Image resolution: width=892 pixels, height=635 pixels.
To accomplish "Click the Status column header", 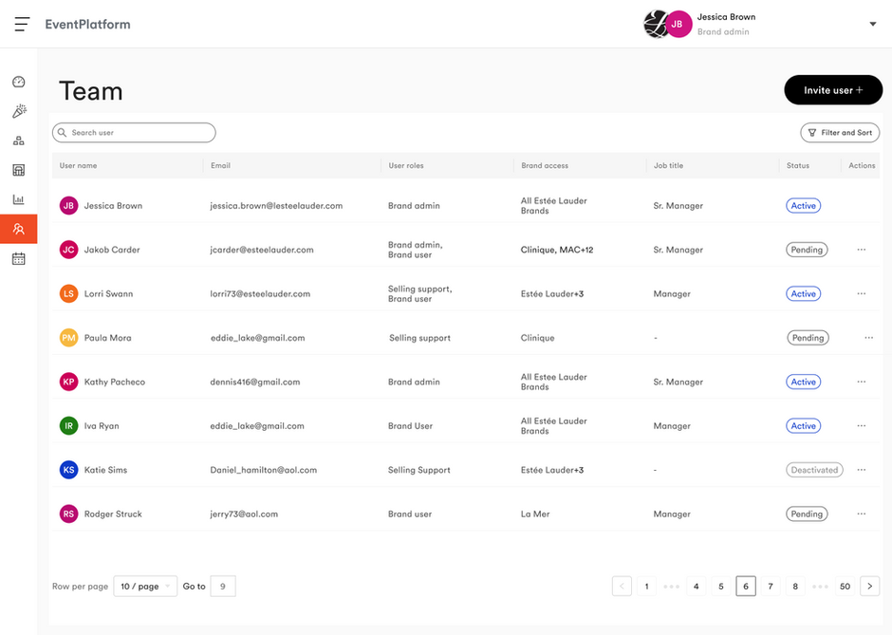I will click(798, 166).
